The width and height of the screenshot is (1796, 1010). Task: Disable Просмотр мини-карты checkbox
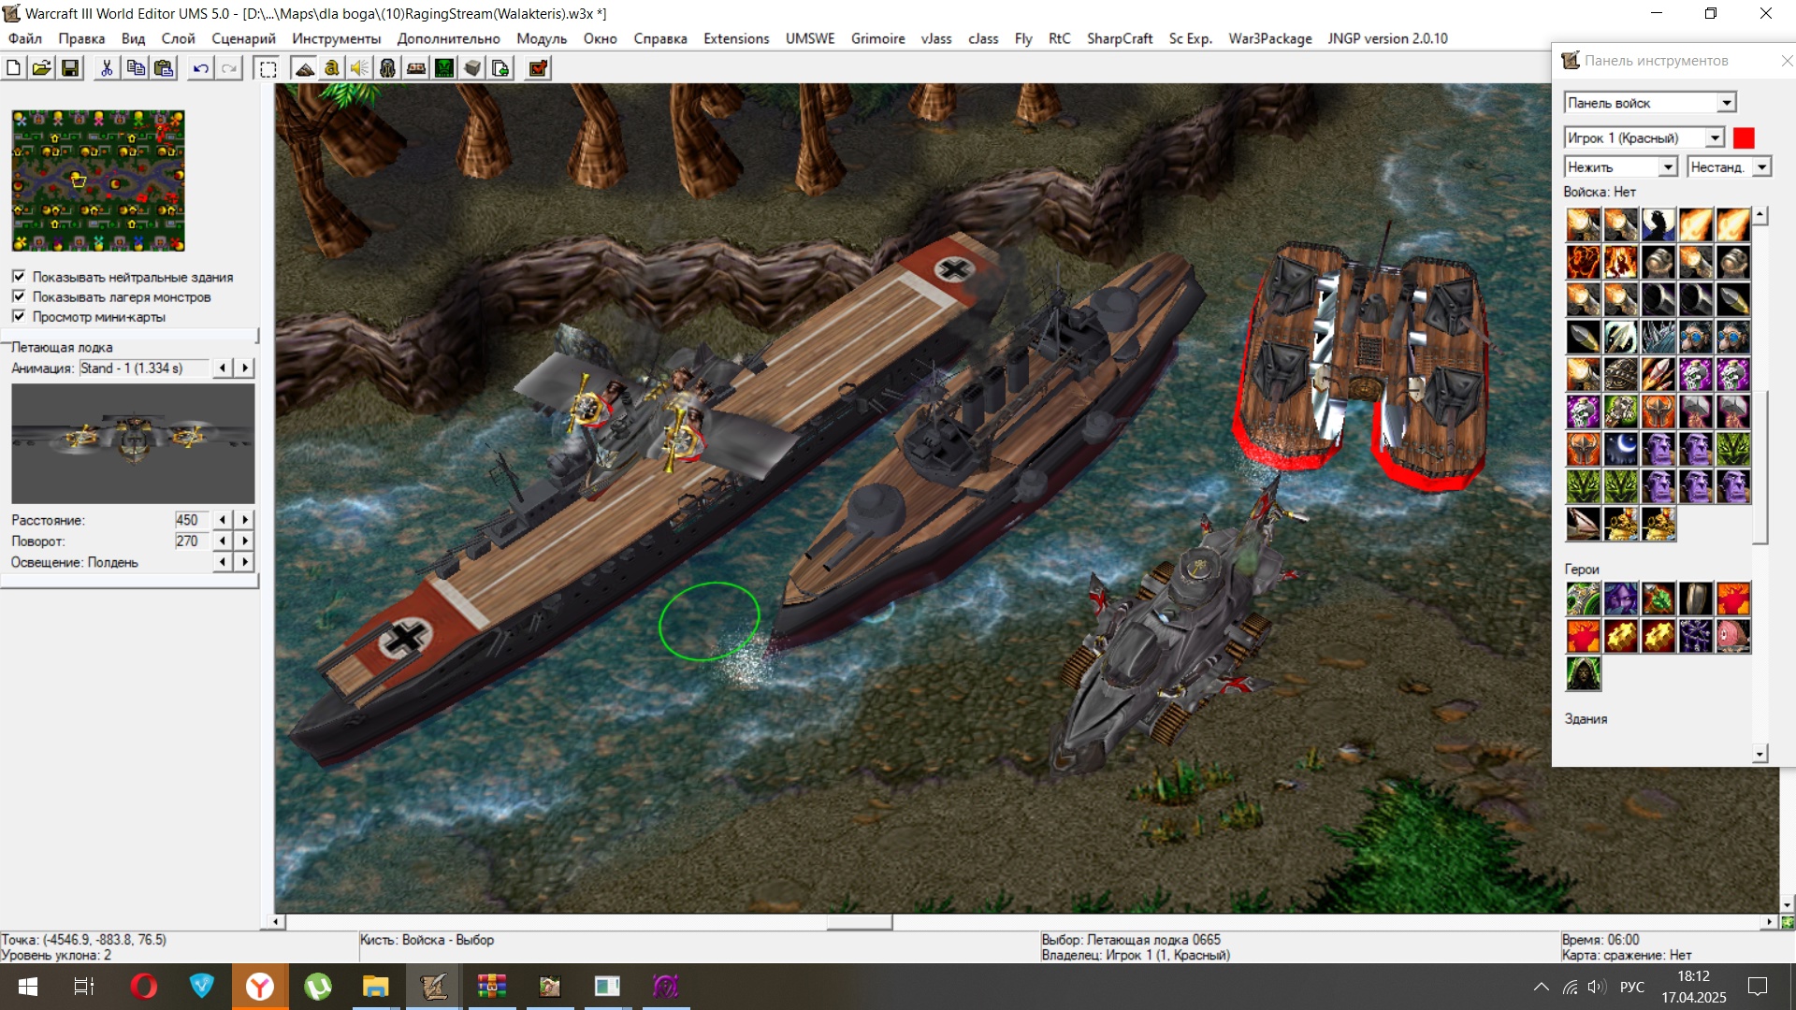[19, 316]
